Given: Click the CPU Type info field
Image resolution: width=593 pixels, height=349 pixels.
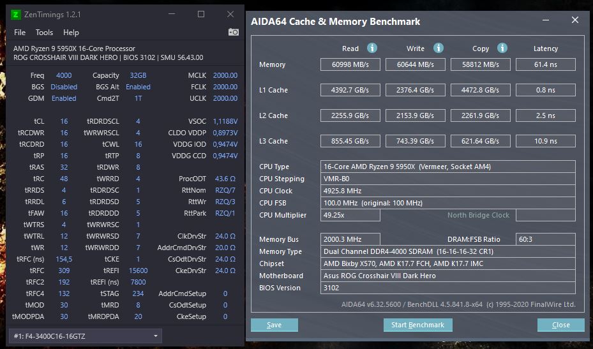Looking at the screenshot, I should (x=448, y=167).
